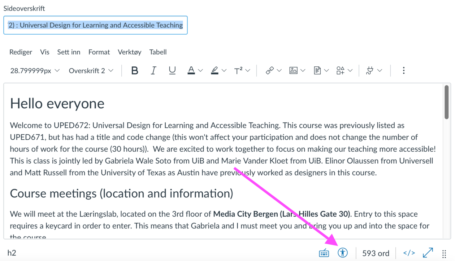The image size is (455, 261).
Task: Expand the Overskrift 2 style dropdown
Action: (91, 71)
